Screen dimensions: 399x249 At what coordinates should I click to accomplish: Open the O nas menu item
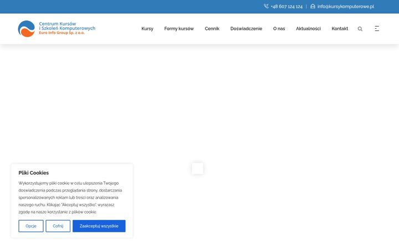pos(279,29)
